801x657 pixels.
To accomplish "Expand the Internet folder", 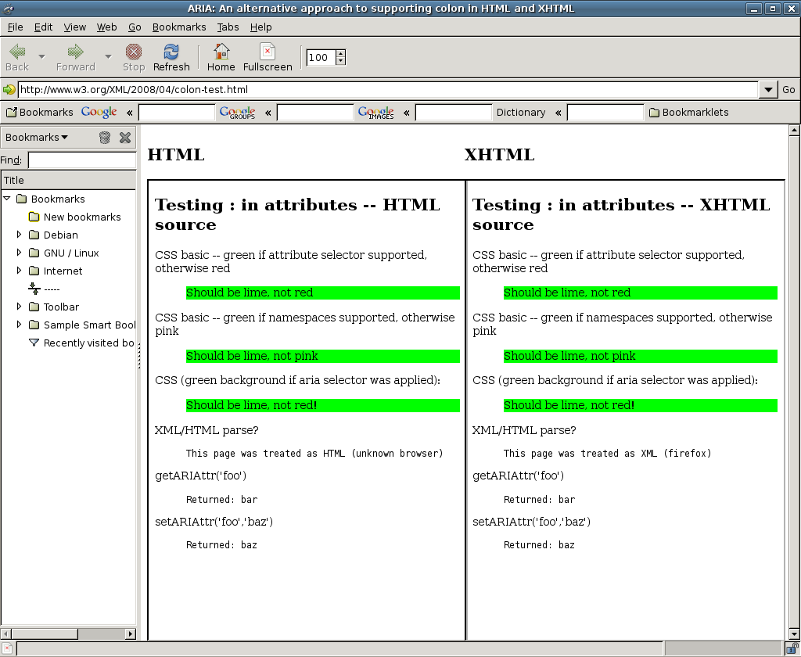I will (19, 271).
